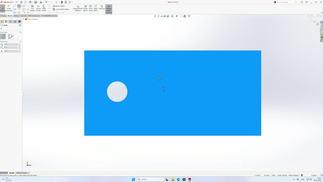The width and height of the screenshot is (323, 182).
Task: Switch to the MBD Dimensions tab
Action: [34, 16]
